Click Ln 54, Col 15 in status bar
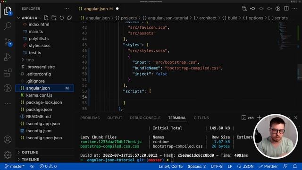The image size is (302, 170). pyautogui.click(x=170, y=166)
